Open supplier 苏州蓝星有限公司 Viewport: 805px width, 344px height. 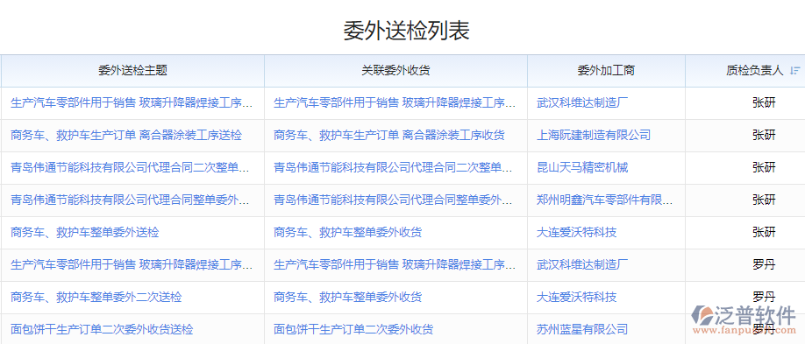[x=582, y=329]
